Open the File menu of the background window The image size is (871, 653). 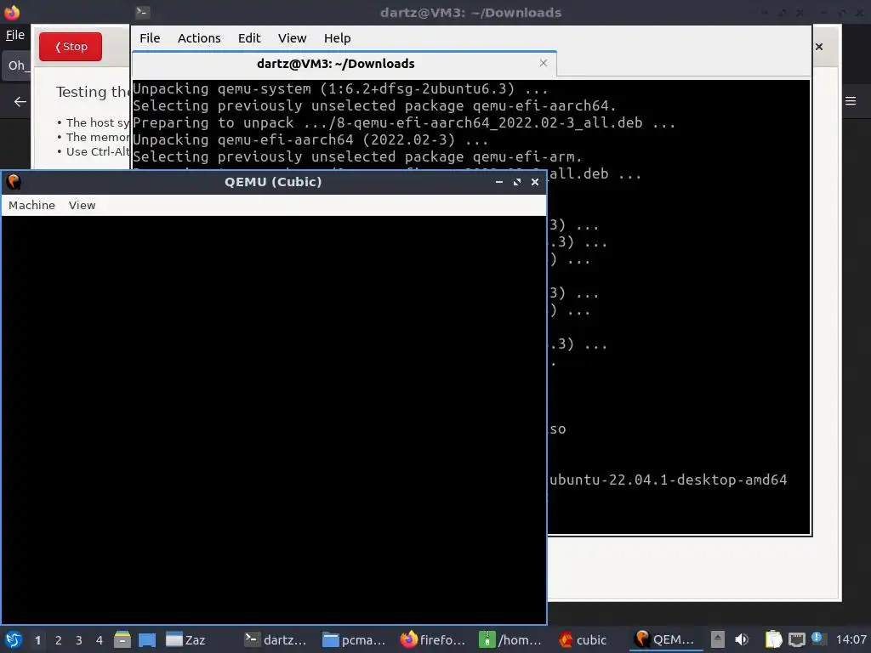(x=15, y=34)
